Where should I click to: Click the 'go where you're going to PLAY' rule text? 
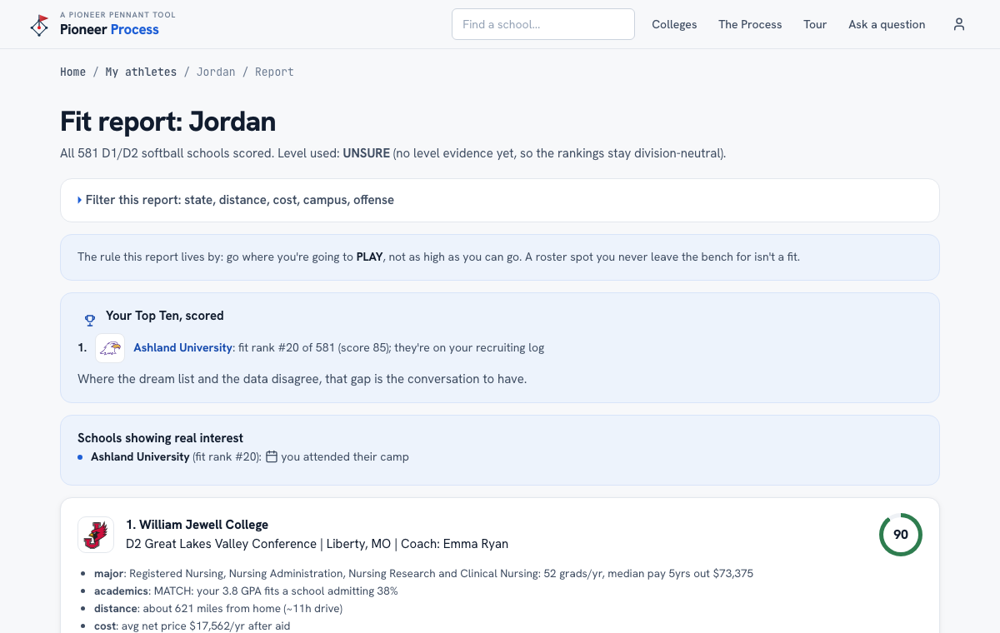pyautogui.click(x=438, y=257)
